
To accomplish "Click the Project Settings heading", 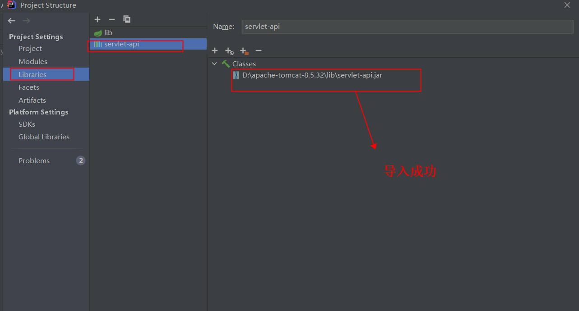I will (x=36, y=37).
